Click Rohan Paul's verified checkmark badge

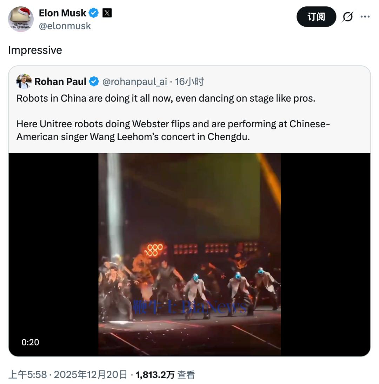coord(94,82)
